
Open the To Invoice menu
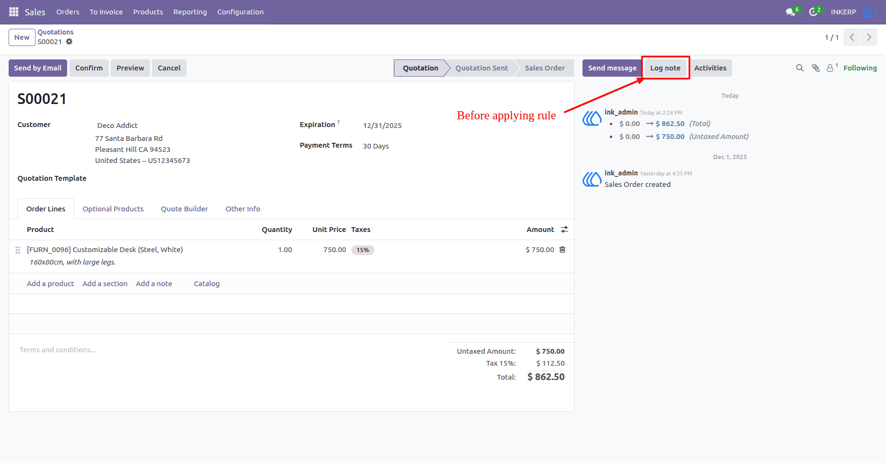point(106,12)
